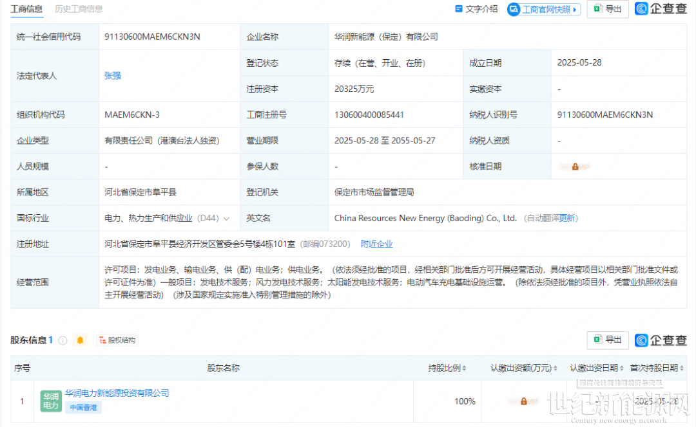Select region 河北省保定市阜平县
The height and width of the screenshot is (427, 696).
pyautogui.click(x=140, y=192)
